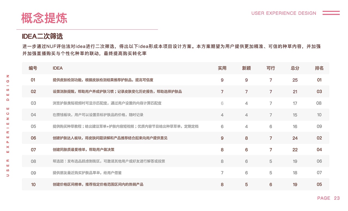Image resolution: width=348 pixels, height=211 pixels.
Task: Click the pink double-line icon top right
Action: [331, 13]
